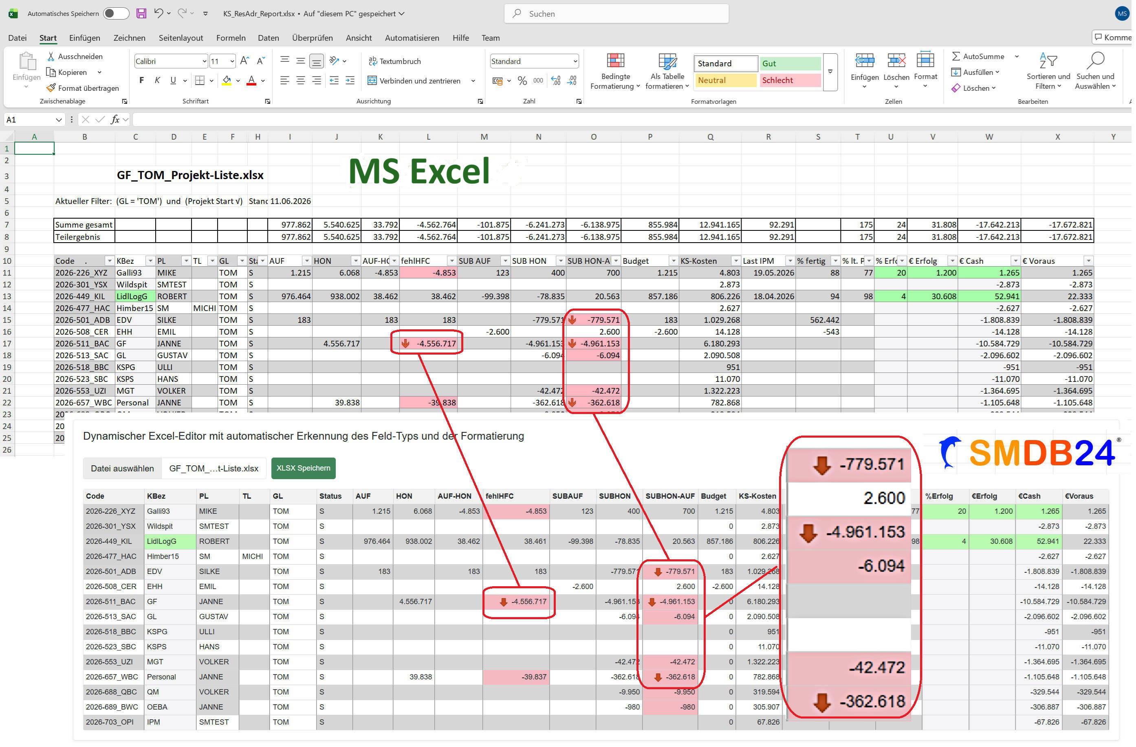Open the Standard number format dropdown
The height and width of the screenshot is (747, 1136).
[575, 61]
